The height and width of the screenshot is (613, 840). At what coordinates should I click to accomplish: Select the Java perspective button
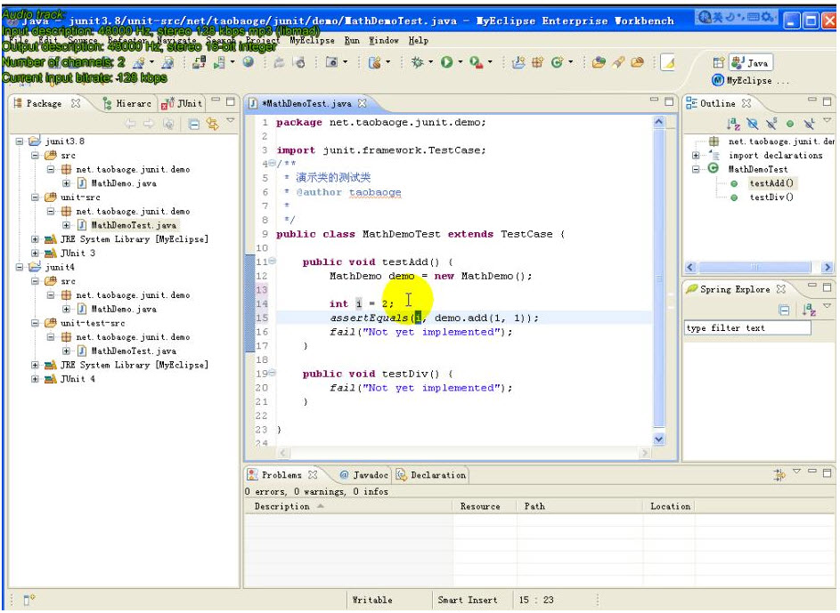(x=750, y=62)
